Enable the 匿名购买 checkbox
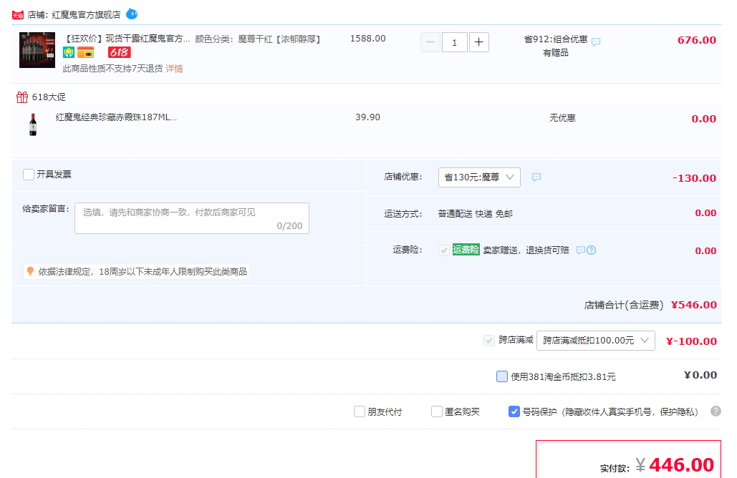 pyautogui.click(x=437, y=411)
